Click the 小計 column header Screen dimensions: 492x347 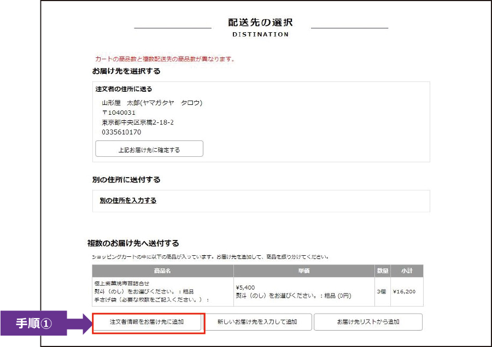click(x=406, y=271)
